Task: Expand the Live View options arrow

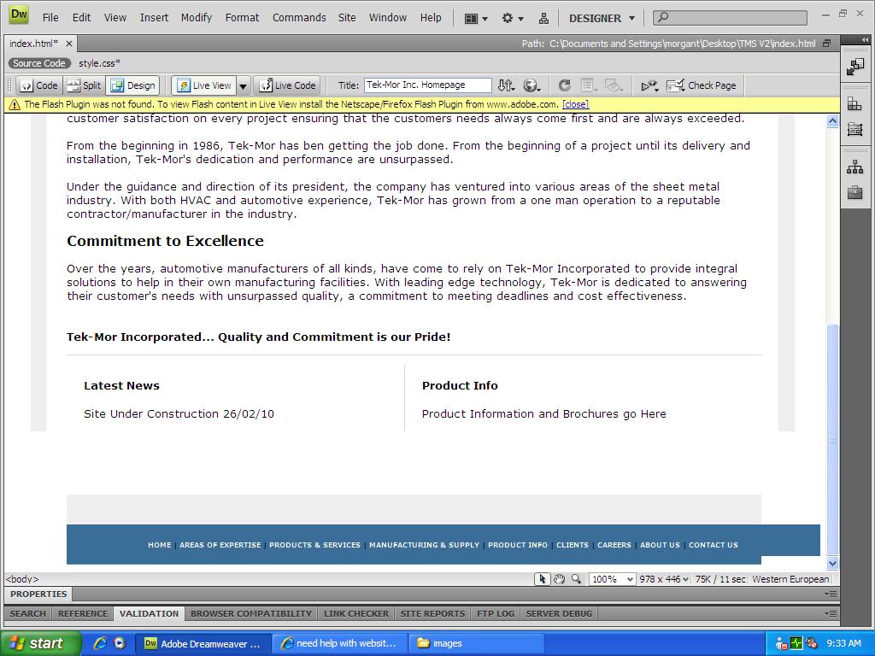Action: 244,86
